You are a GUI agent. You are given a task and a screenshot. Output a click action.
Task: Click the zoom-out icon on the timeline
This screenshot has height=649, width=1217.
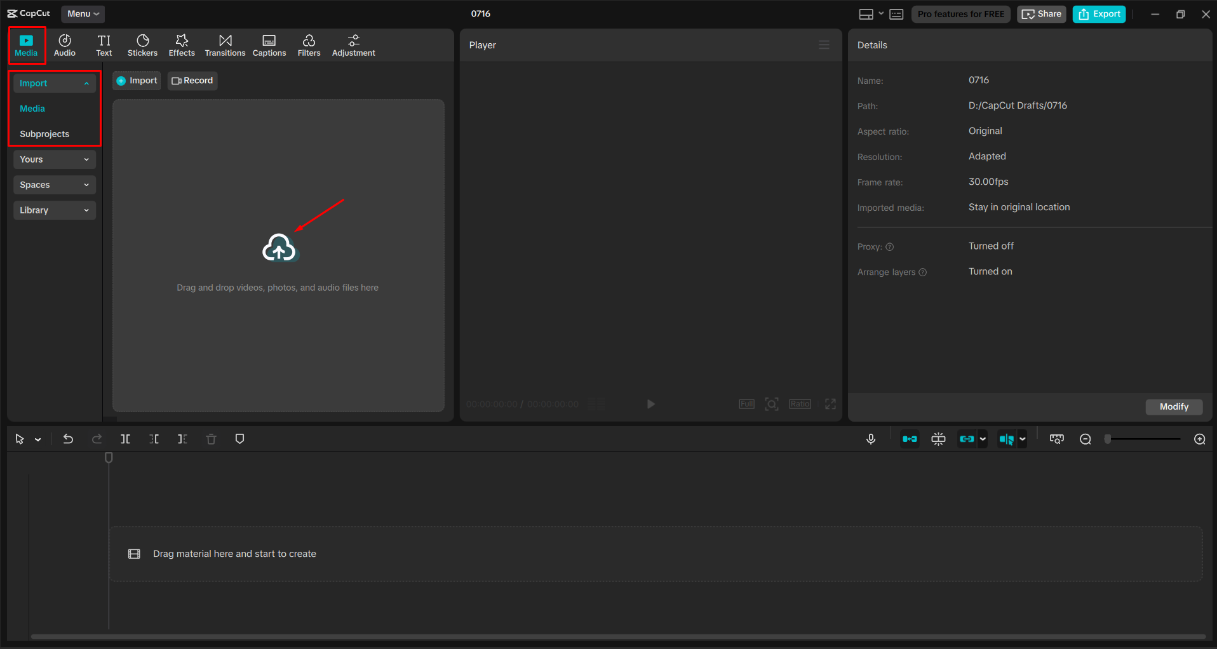click(1086, 438)
